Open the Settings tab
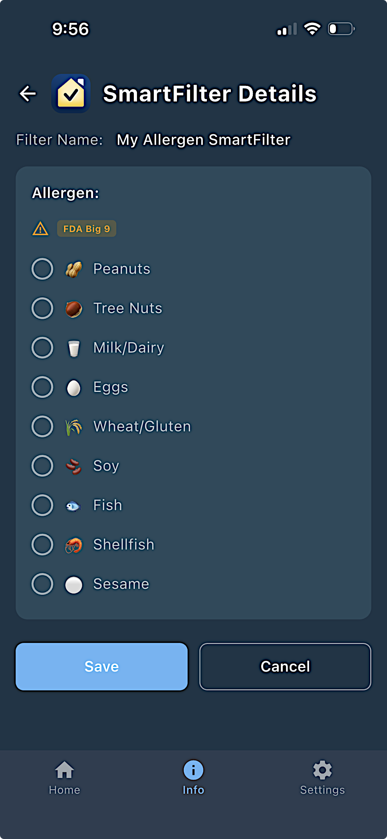The height and width of the screenshot is (839, 387). [x=322, y=777]
